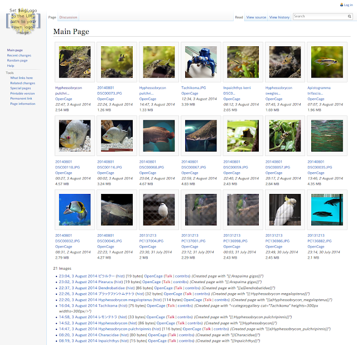Go to Main page in sidebar
Image resolution: width=357 pixels, height=345 pixels.
point(15,50)
